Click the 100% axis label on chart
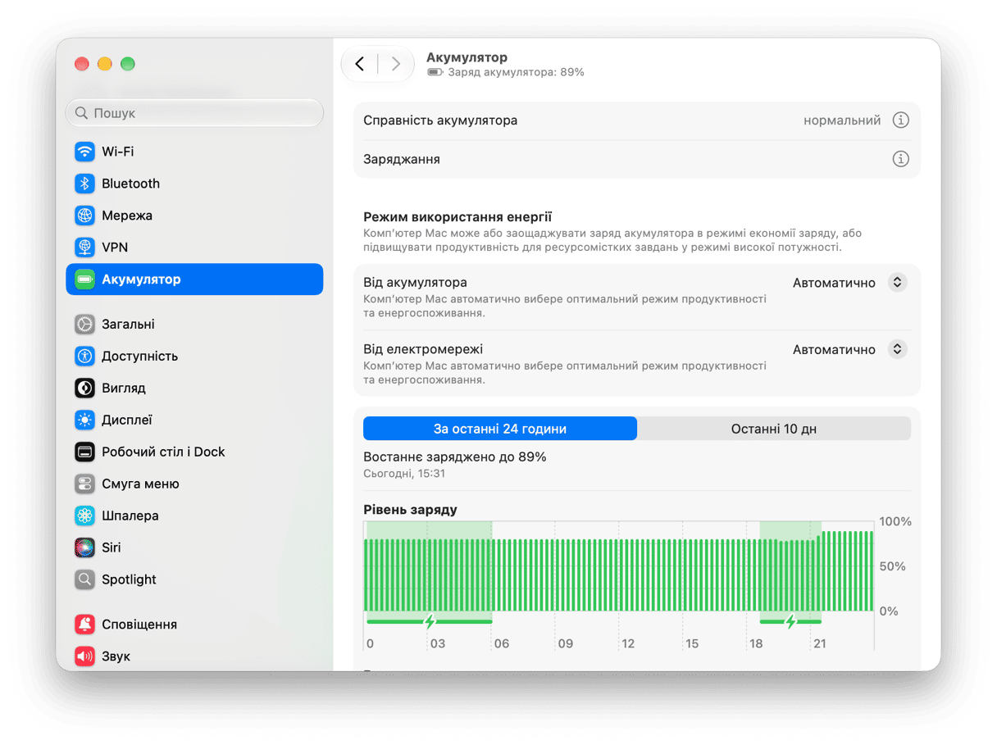 pyautogui.click(x=895, y=521)
